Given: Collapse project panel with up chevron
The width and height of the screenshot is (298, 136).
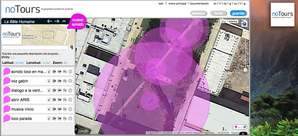Looking at the screenshot, I should (x=64, y=21).
